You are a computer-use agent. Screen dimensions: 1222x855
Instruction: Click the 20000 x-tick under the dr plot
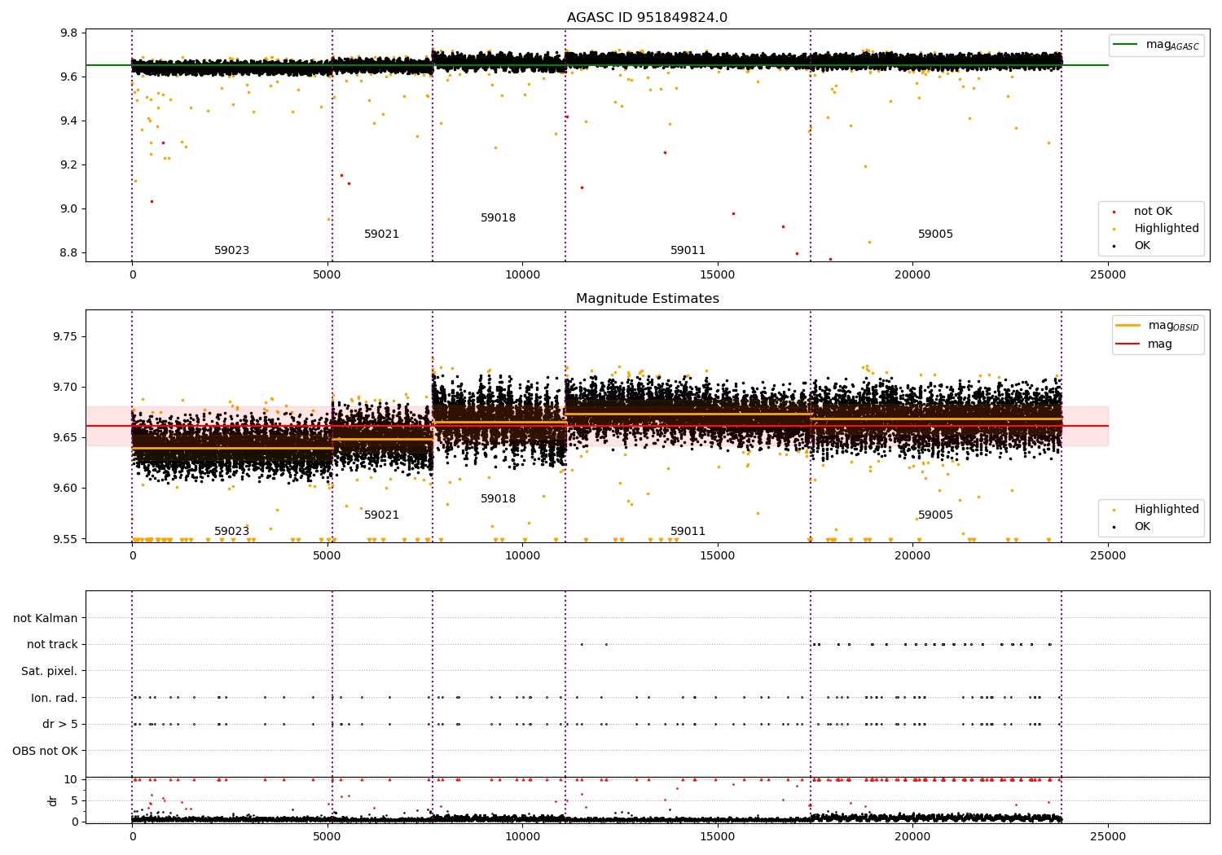[912, 836]
